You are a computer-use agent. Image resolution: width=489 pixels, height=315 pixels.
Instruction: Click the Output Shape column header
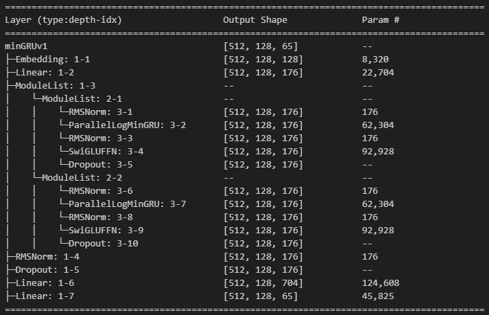[x=255, y=20]
